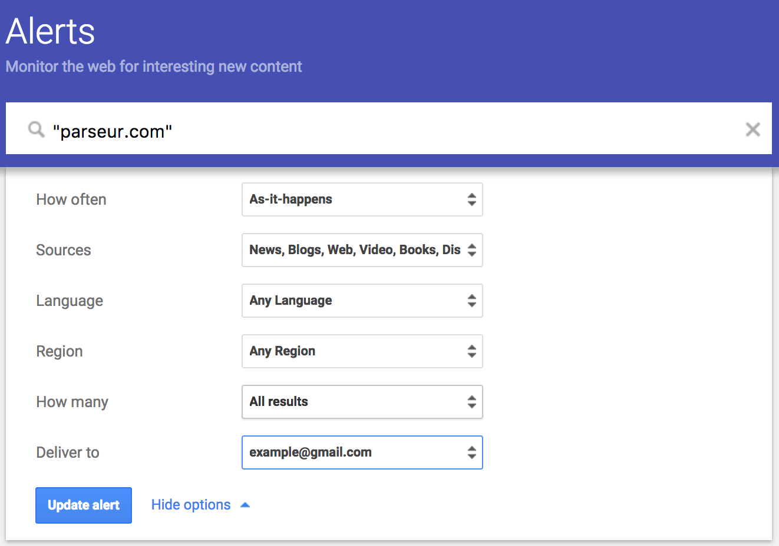Open the Sources selection dropdown

tap(354, 250)
